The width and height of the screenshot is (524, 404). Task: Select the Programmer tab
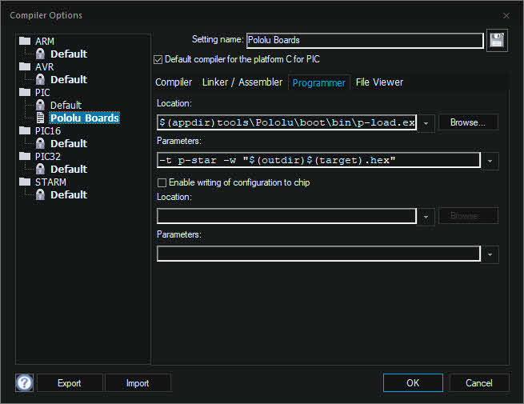click(319, 83)
